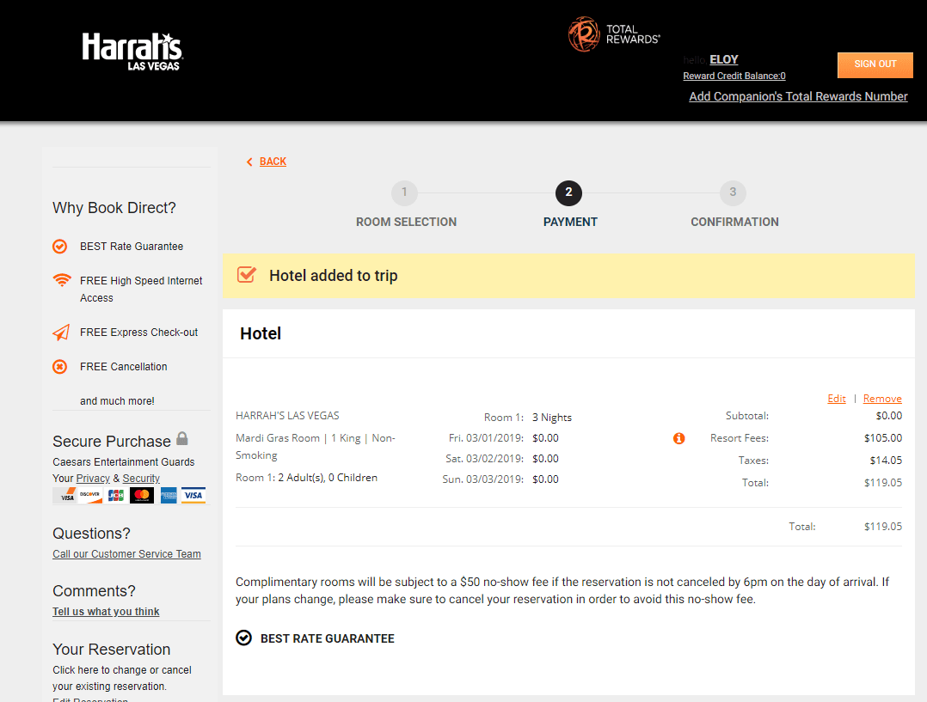Click the leftmost Visa card logo
This screenshot has height=702, width=927.
64,495
